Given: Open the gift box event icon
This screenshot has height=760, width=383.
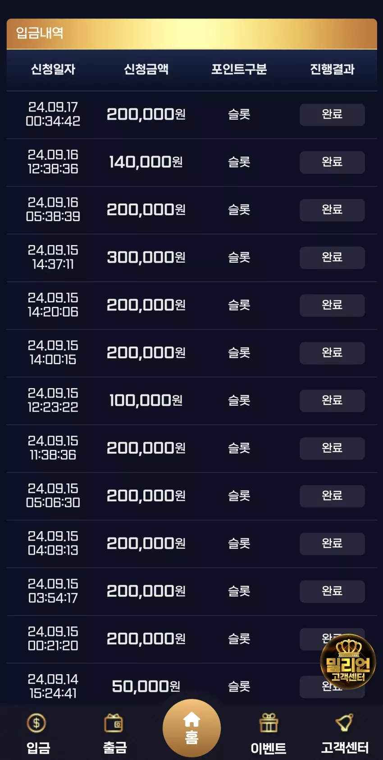Looking at the screenshot, I should (269, 723).
